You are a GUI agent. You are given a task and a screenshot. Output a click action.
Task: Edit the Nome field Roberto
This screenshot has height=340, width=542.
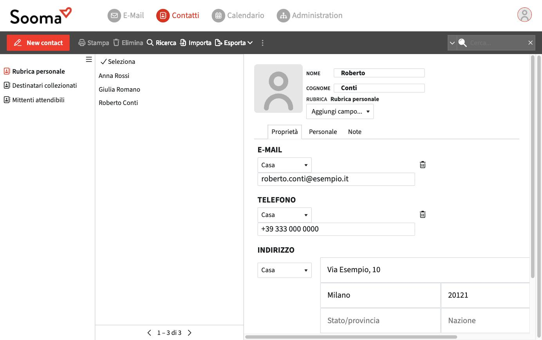coord(379,73)
